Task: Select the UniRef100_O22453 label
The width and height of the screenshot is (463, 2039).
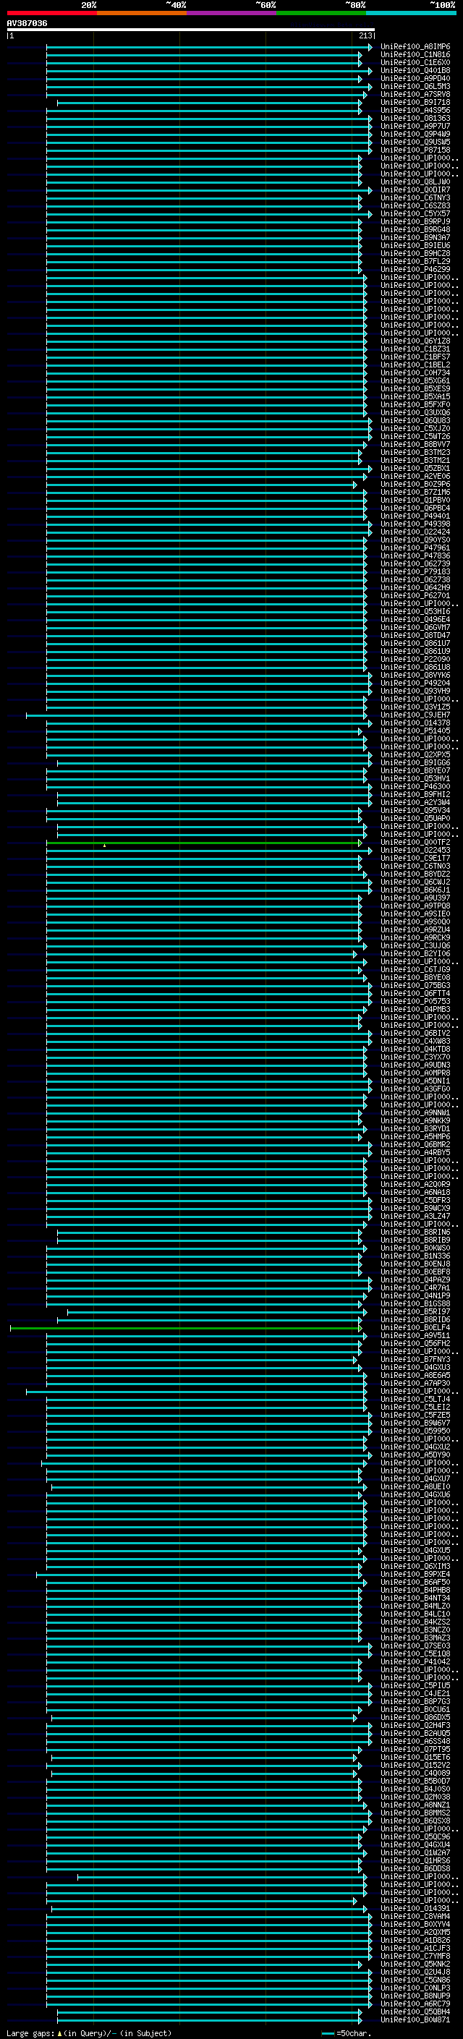Action: point(415,850)
